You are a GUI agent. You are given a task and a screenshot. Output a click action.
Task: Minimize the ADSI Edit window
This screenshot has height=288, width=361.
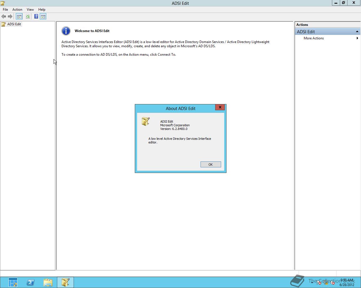point(336,3)
